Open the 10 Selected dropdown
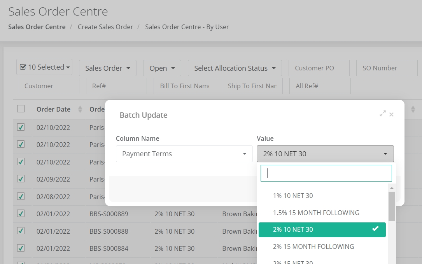The width and height of the screenshot is (422, 264). (x=44, y=67)
